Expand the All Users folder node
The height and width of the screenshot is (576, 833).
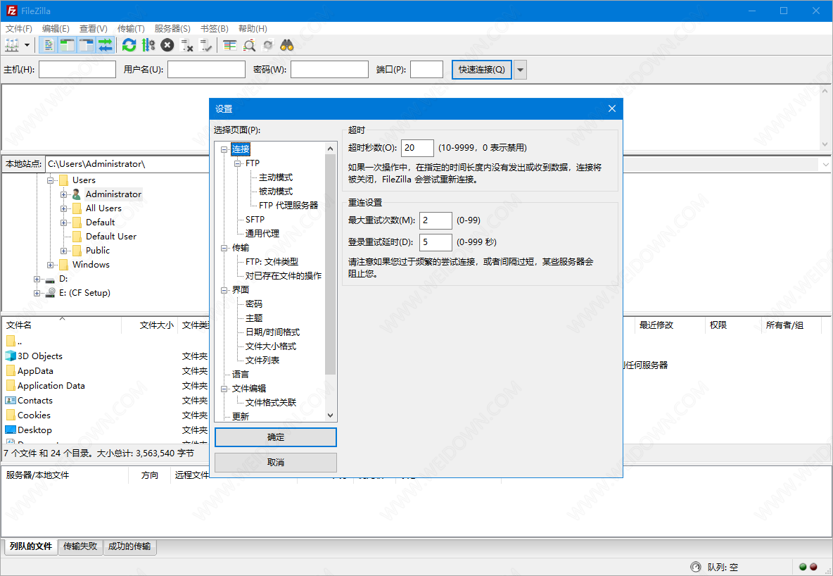click(64, 208)
